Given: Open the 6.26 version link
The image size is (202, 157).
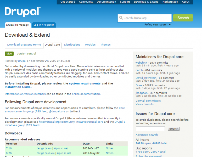Looking at the screenshot, I should 9,153.
